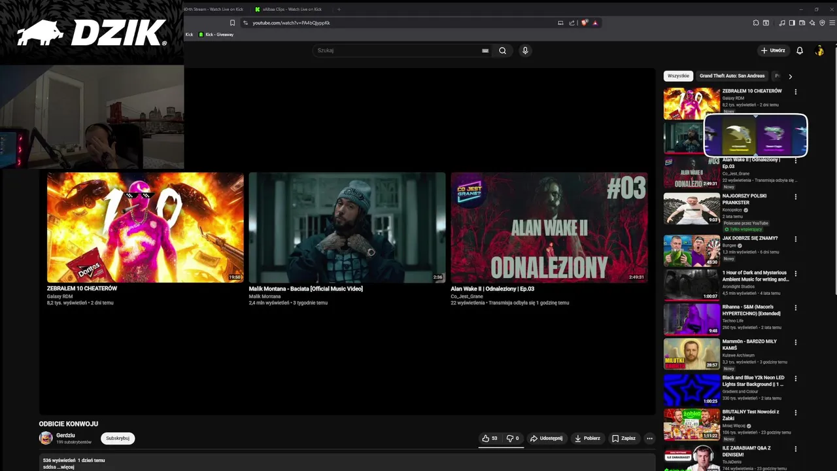837x471 pixels.
Task: Open Gerdziu channel avatar
Action: pyautogui.click(x=46, y=438)
